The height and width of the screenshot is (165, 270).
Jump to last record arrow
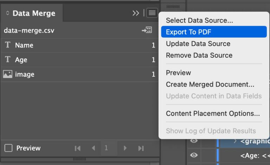pyautogui.click(x=141, y=148)
